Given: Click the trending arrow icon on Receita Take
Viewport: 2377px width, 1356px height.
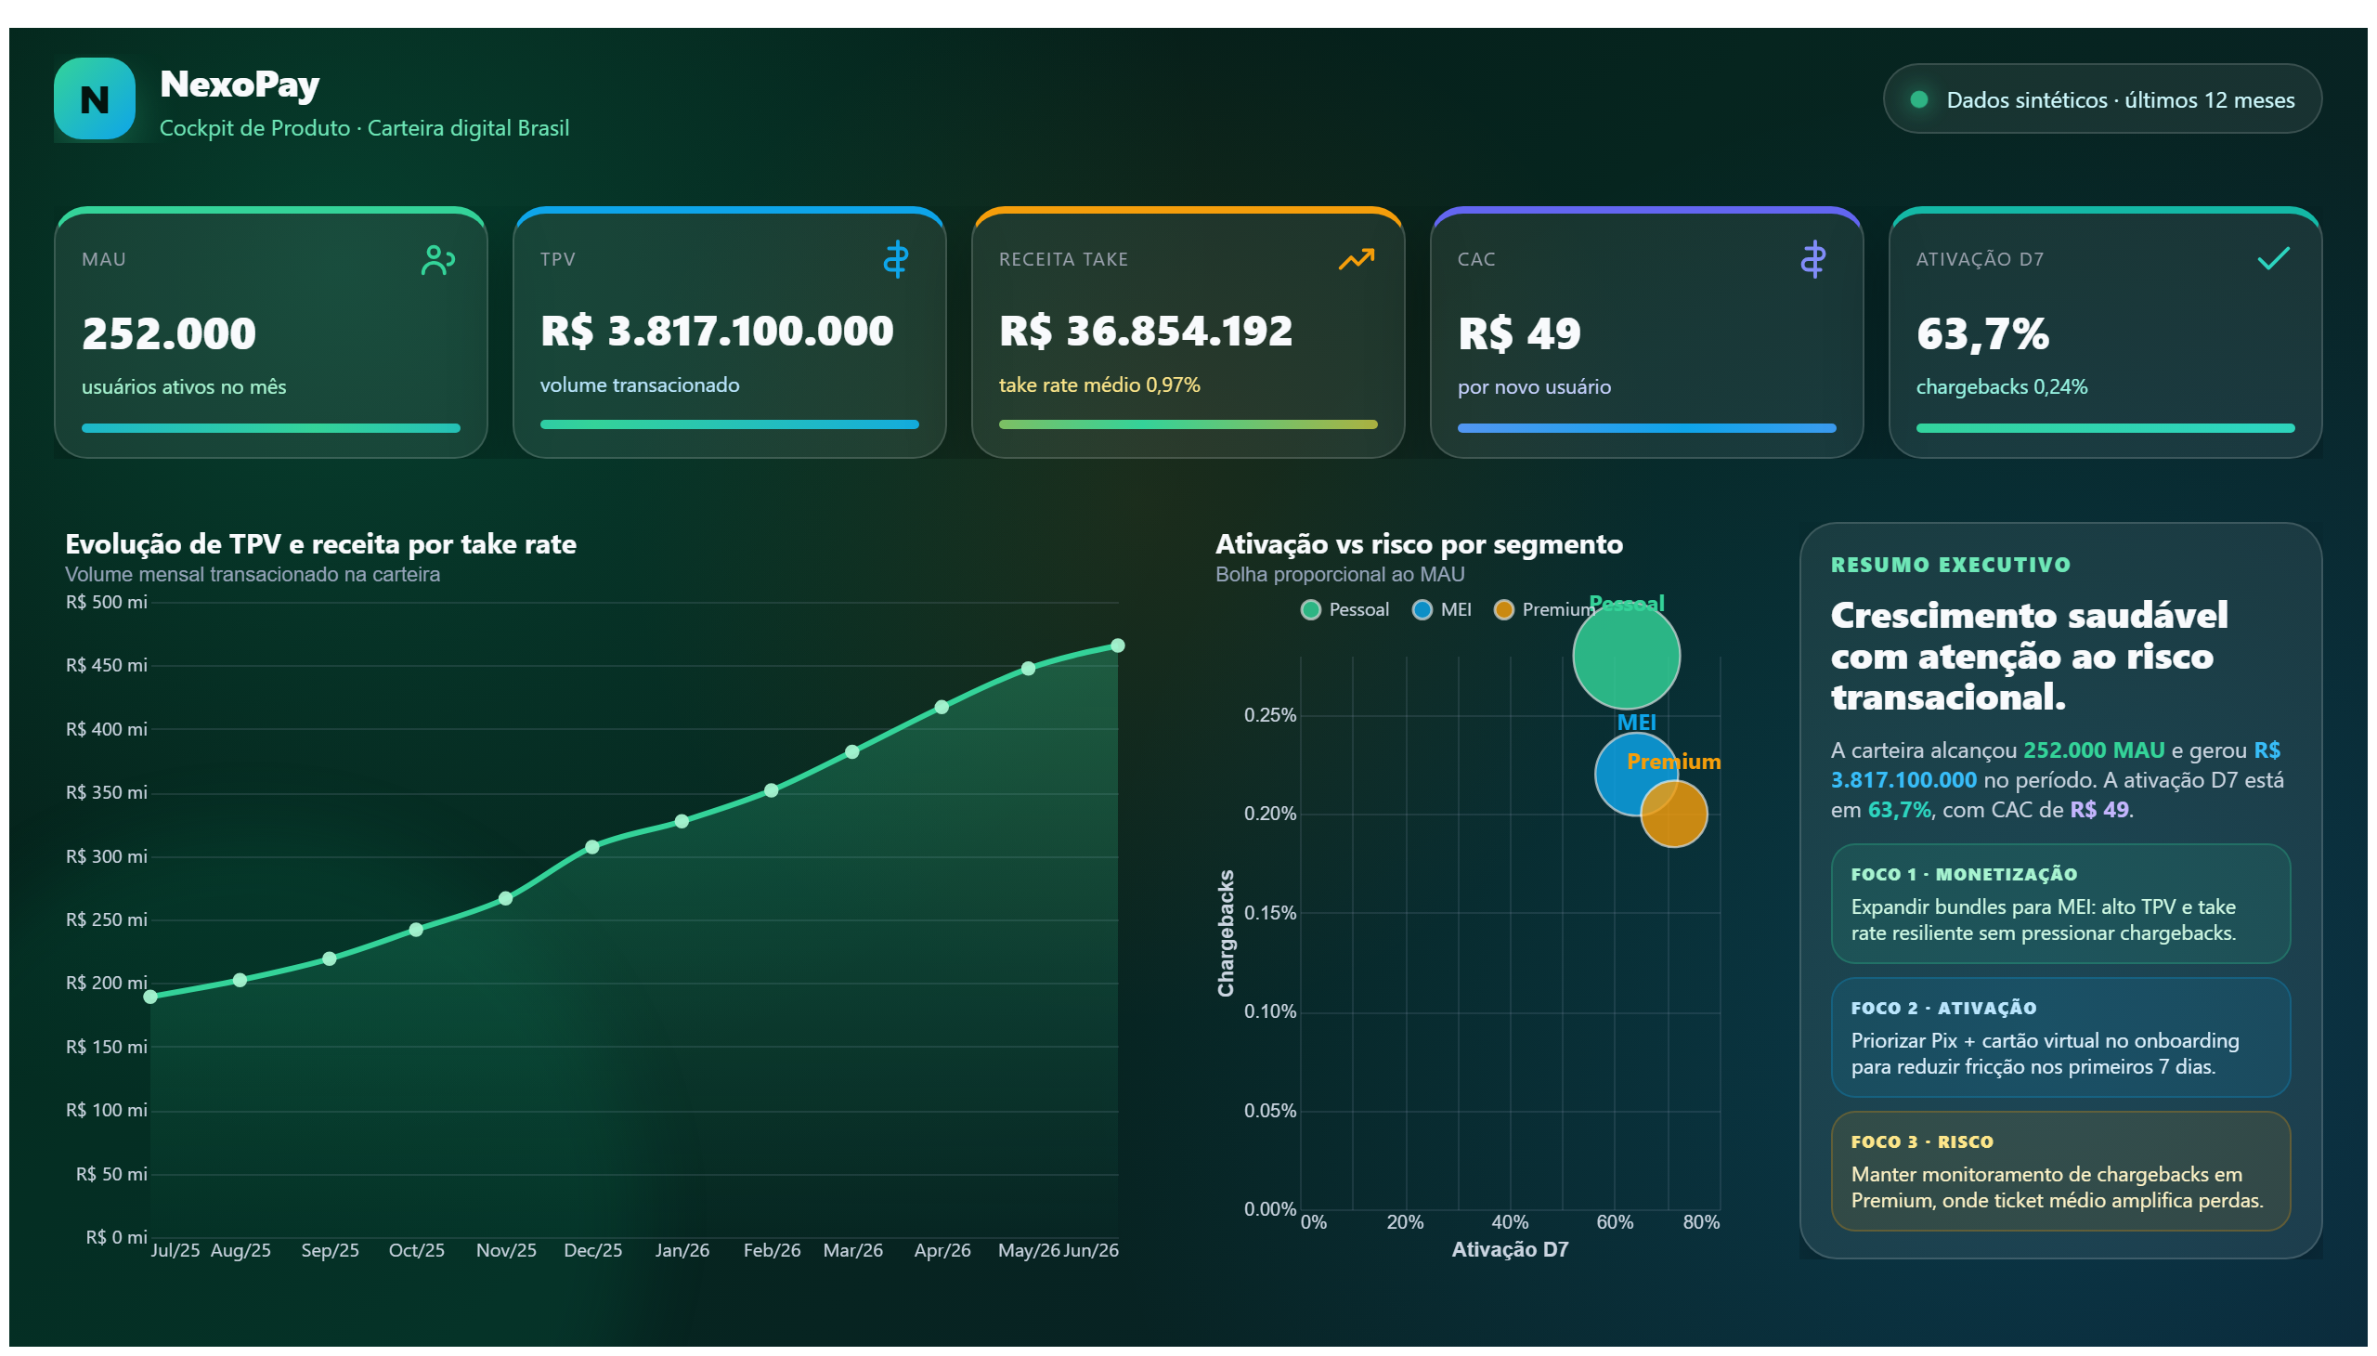Looking at the screenshot, I should [1356, 258].
